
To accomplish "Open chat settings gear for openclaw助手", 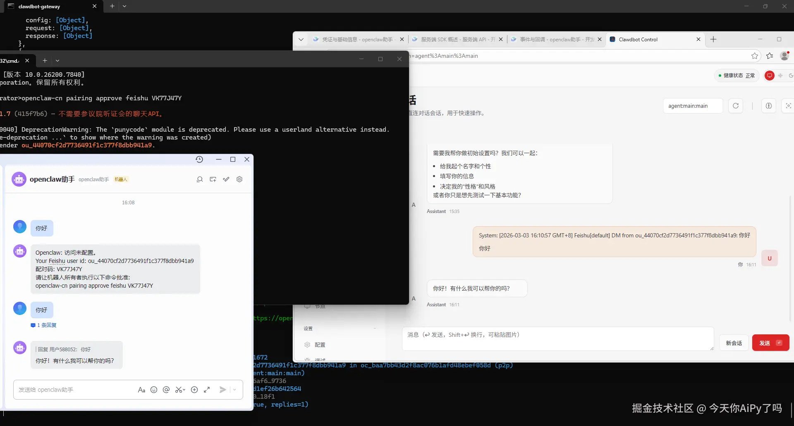I will tap(239, 179).
